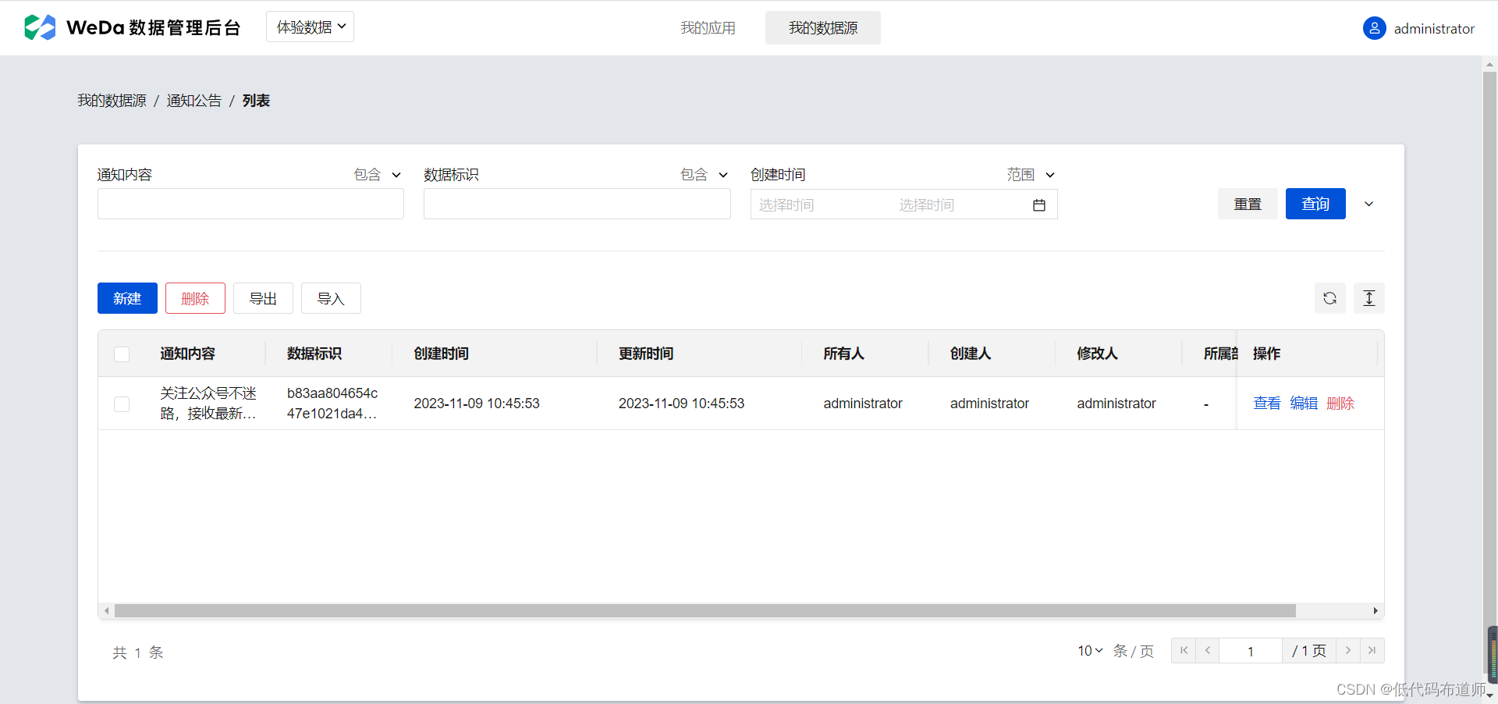Click the b83aa804654c data ID cell
1498x704 pixels.
[332, 404]
